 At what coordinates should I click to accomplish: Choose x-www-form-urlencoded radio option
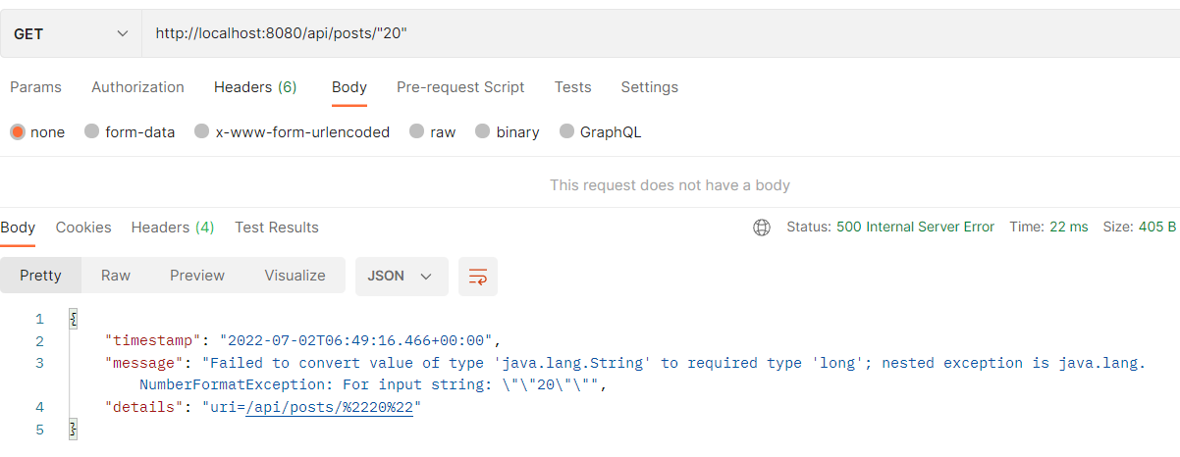(202, 131)
